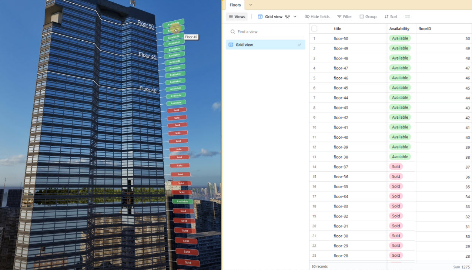Viewport: 472px width, 270px height.
Task: Click the row height icon in toolbar
Action: point(407,17)
